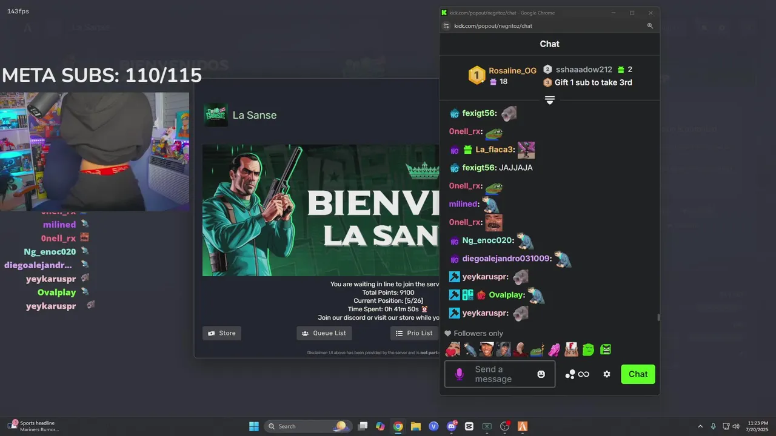Insert the F sign emote
The image size is (776, 436).
(x=571, y=349)
